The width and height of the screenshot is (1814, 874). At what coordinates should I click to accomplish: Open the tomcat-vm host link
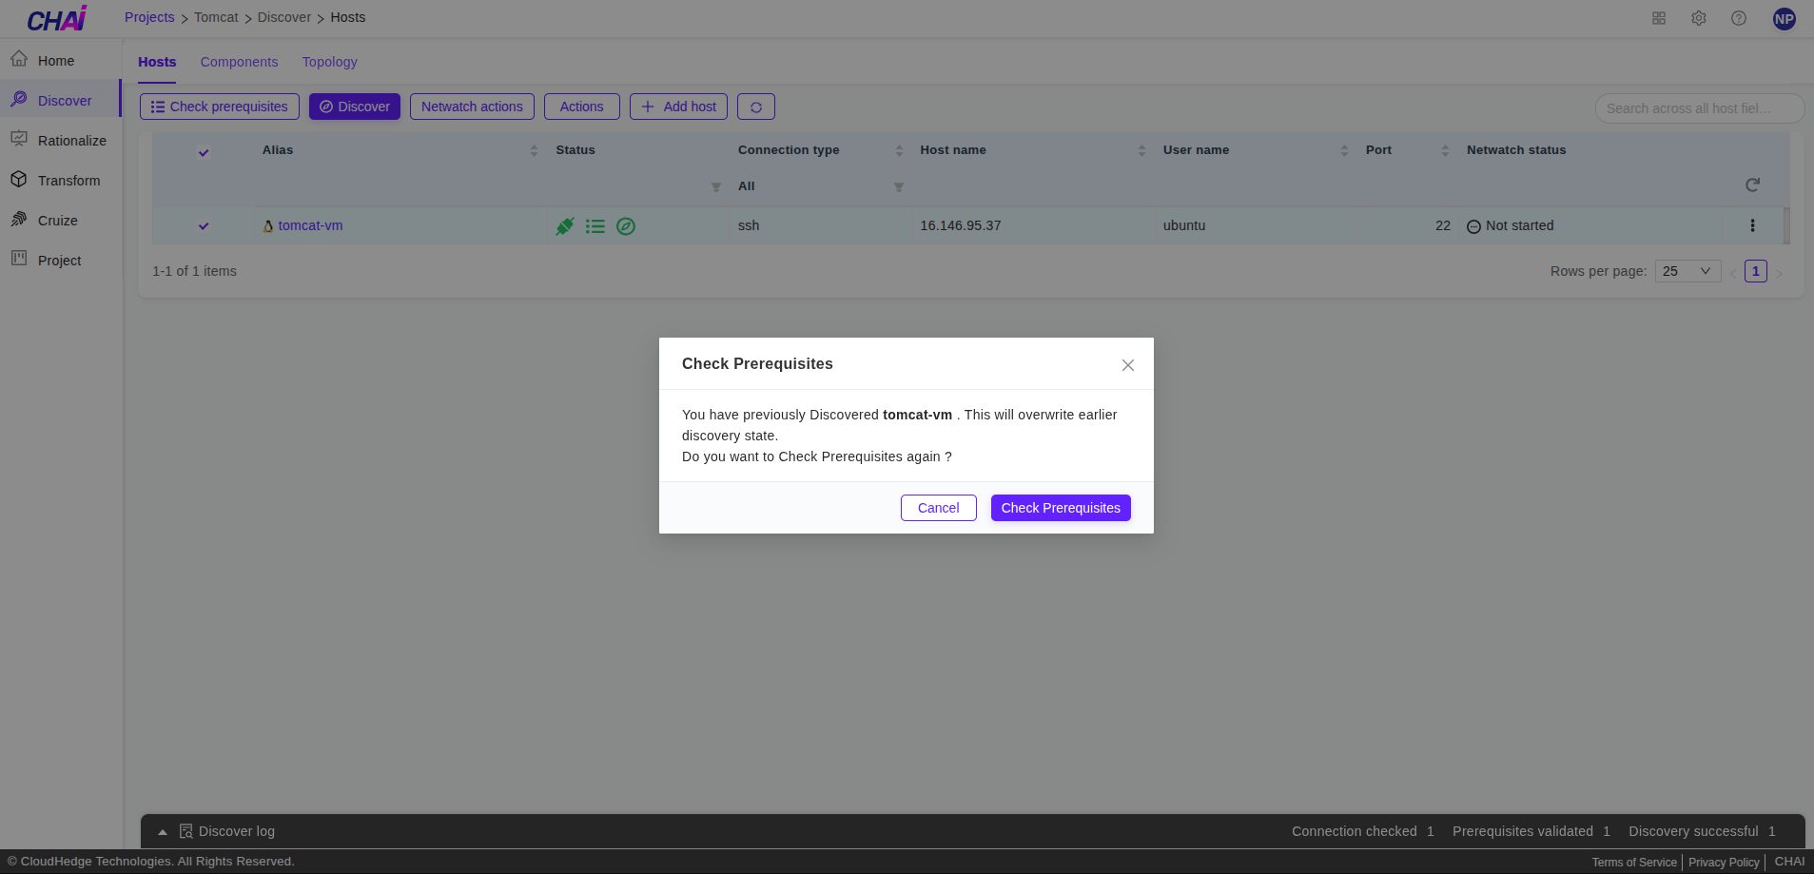pos(310,226)
